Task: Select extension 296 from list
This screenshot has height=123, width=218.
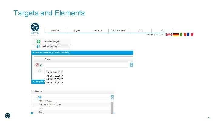Action: point(72,112)
